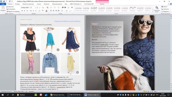Redo the last action
The height and width of the screenshot is (97, 172).
10,1
